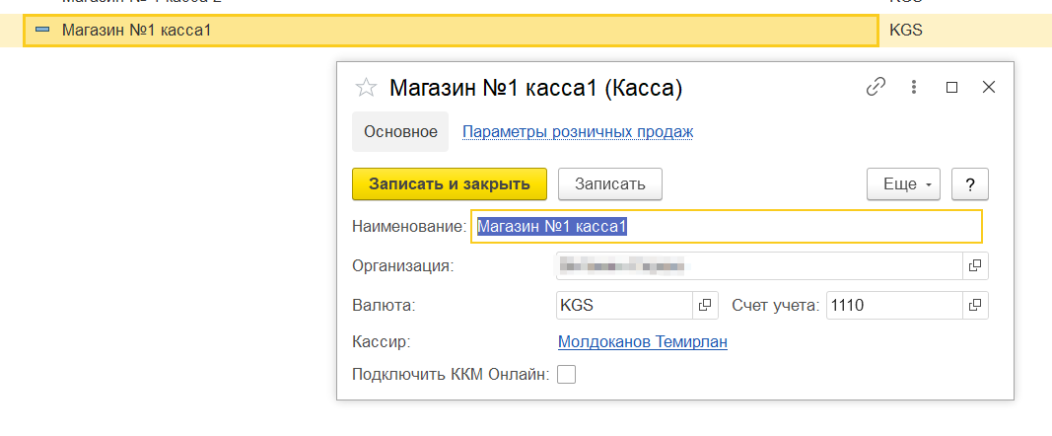Open the three-dot options menu
The width and height of the screenshot is (1052, 436).
point(914,87)
